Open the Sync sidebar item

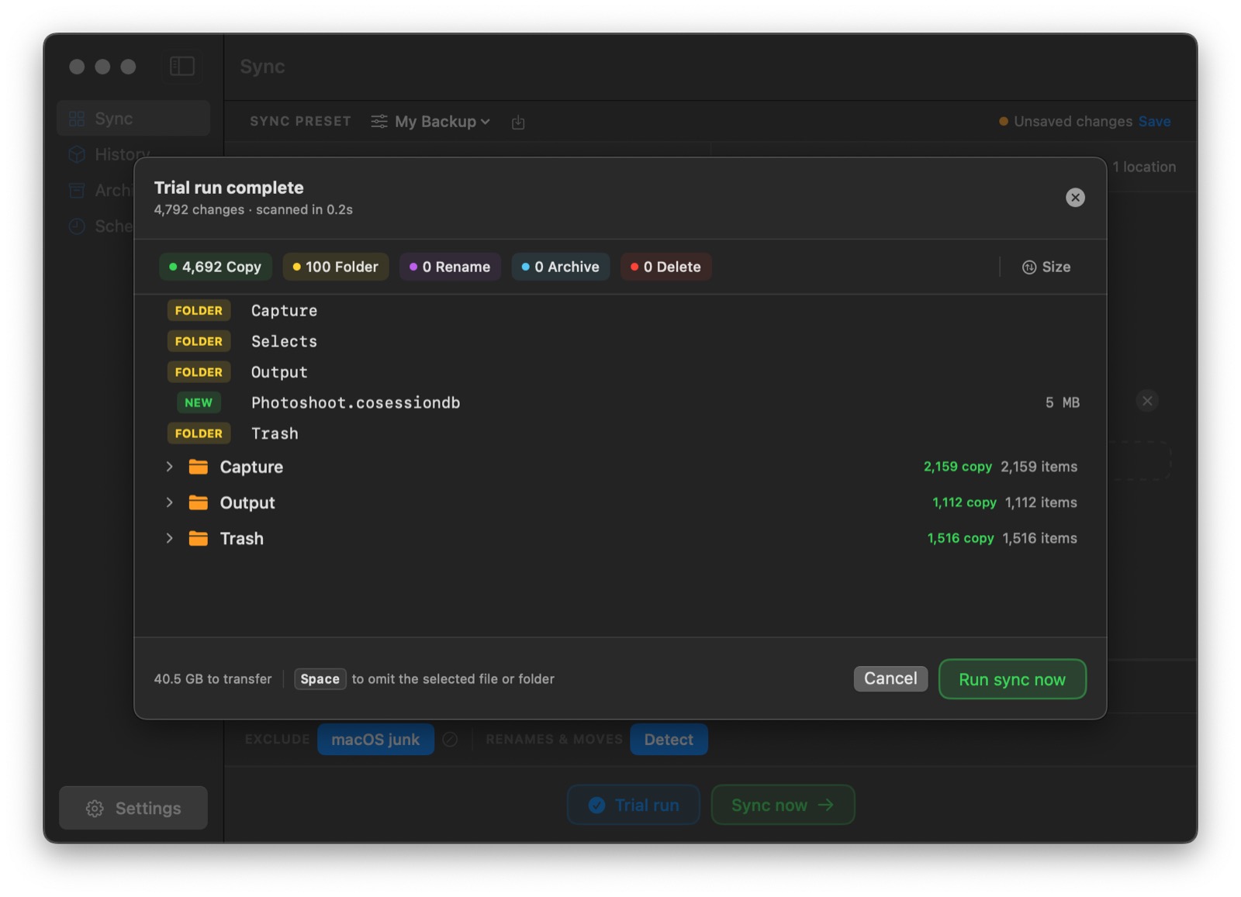[133, 119]
